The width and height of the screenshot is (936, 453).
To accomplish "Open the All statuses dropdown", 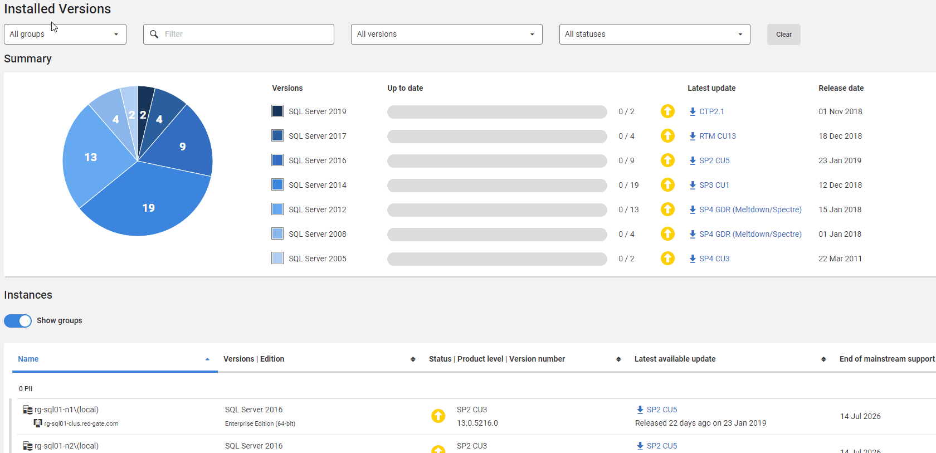I will (x=655, y=34).
